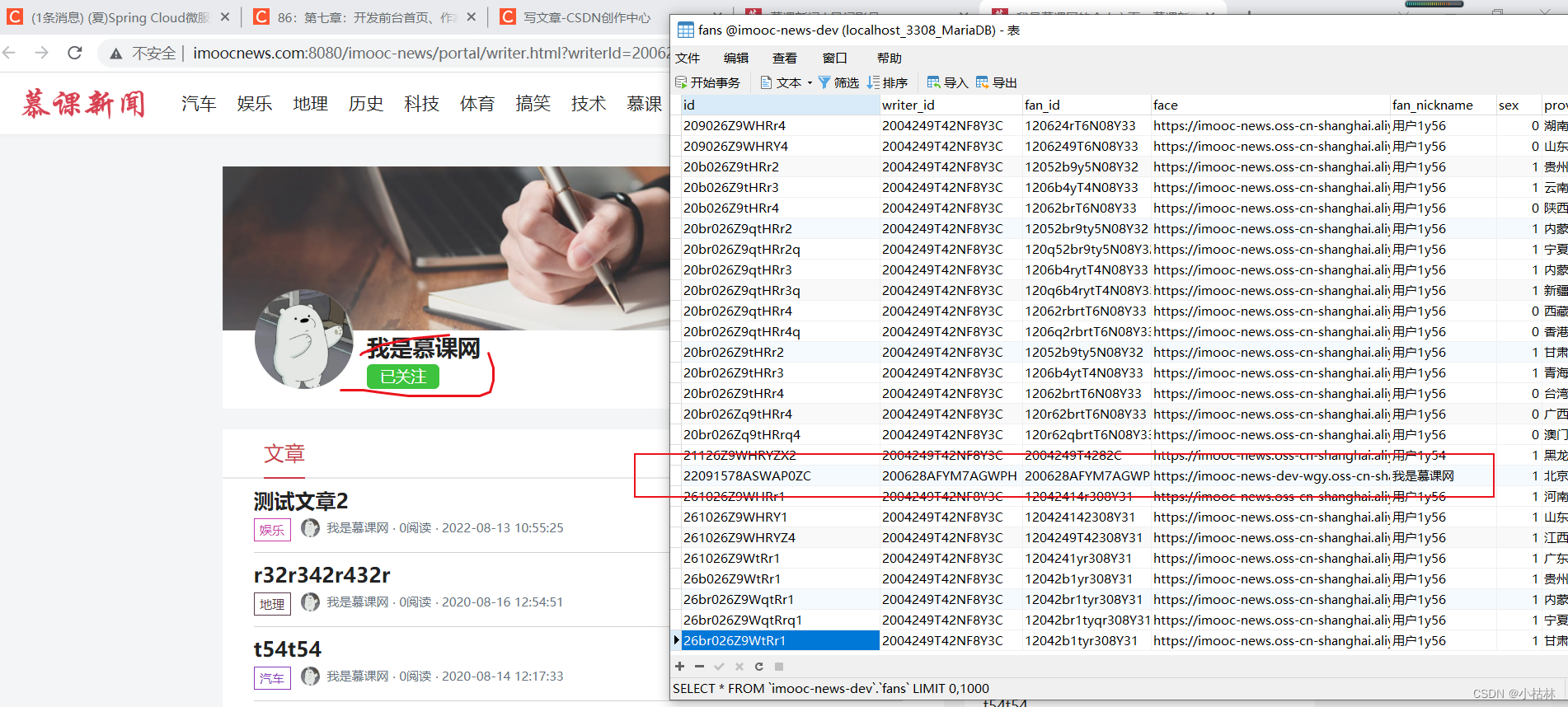Add a record with the plus icon
This screenshot has width=1568, height=707.
coord(679,666)
